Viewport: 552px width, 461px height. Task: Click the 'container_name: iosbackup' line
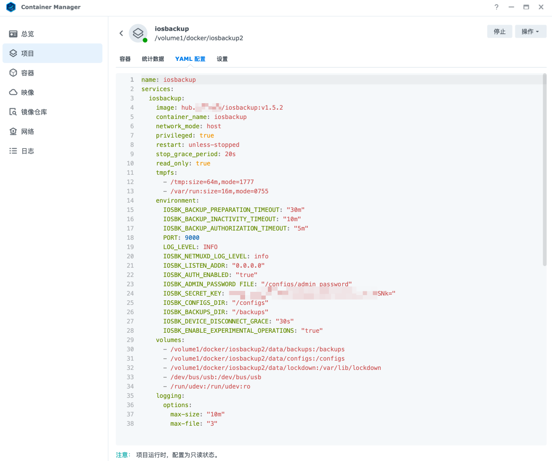click(201, 117)
